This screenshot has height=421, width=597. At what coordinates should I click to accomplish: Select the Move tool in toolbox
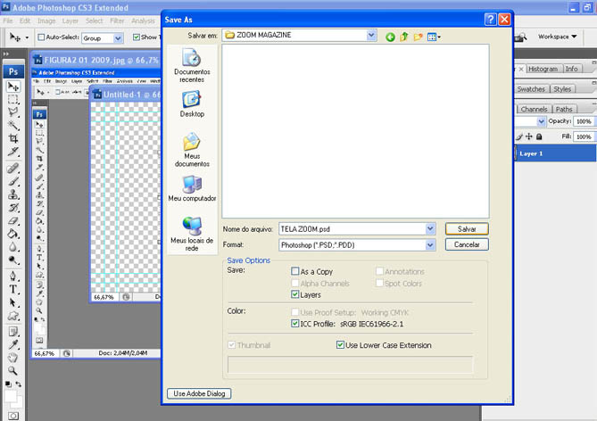[13, 87]
